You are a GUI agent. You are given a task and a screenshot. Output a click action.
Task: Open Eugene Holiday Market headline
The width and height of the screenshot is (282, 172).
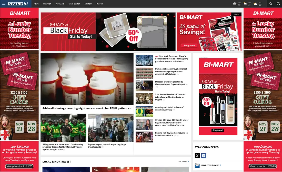coord(172,134)
